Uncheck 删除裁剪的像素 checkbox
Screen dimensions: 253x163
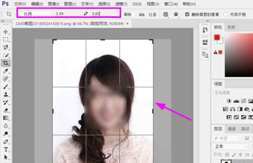[x=187, y=14]
